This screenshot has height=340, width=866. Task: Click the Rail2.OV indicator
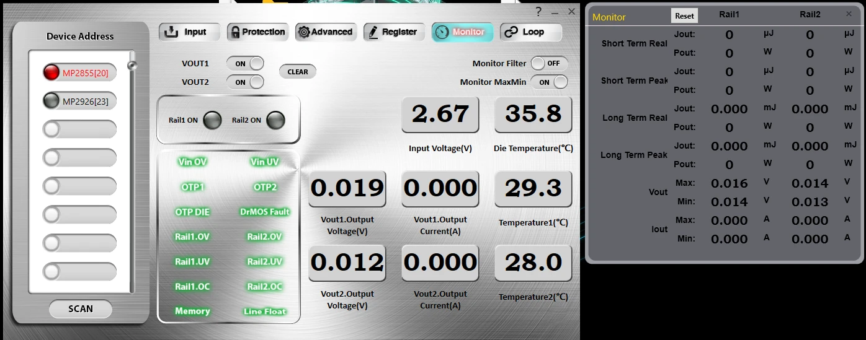coord(265,237)
